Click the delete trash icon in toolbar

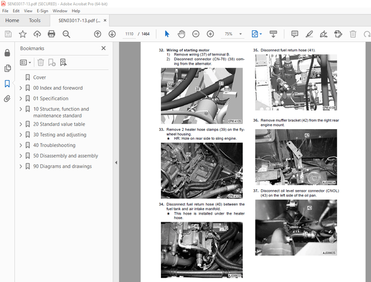(353, 34)
